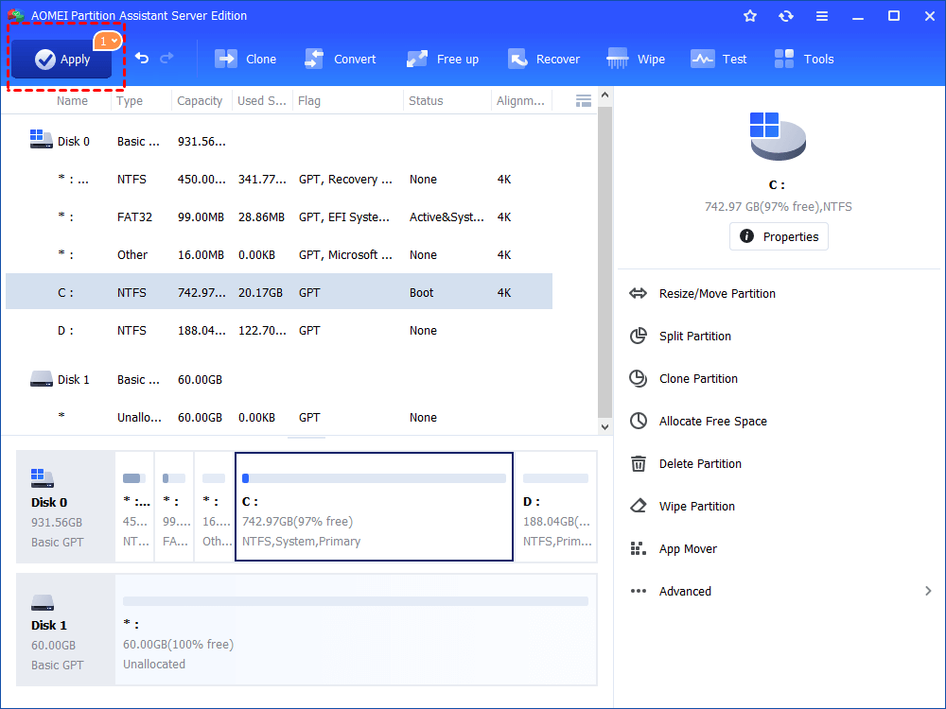The width and height of the screenshot is (946, 709).
Task: Click the Allocate Free Space clock icon
Action: 639,421
